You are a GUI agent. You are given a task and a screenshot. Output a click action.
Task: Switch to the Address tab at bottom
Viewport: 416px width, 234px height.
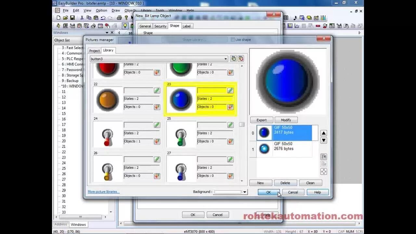[x=60, y=224]
